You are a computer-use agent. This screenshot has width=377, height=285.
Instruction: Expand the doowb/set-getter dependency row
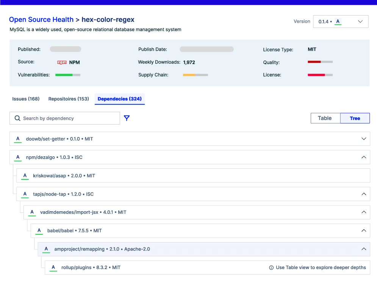364,139
